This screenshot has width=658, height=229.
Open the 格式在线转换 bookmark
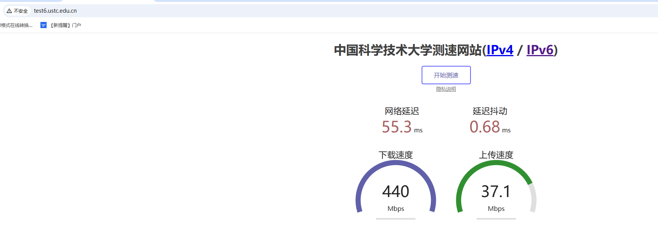(16, 25)
